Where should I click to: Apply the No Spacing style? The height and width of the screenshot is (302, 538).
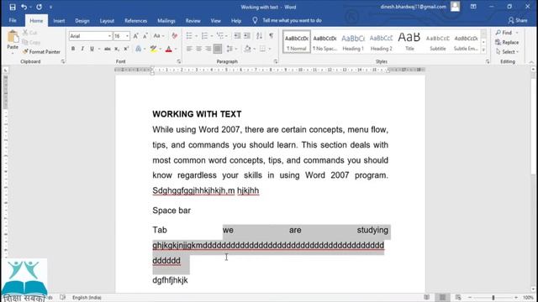[324, 42]
